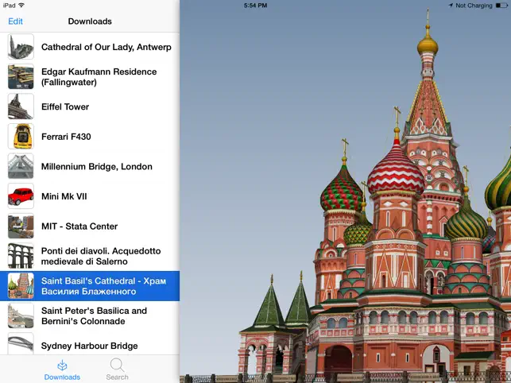
Task: Select the Stata Center thumbnail
Action: (21, 226)
